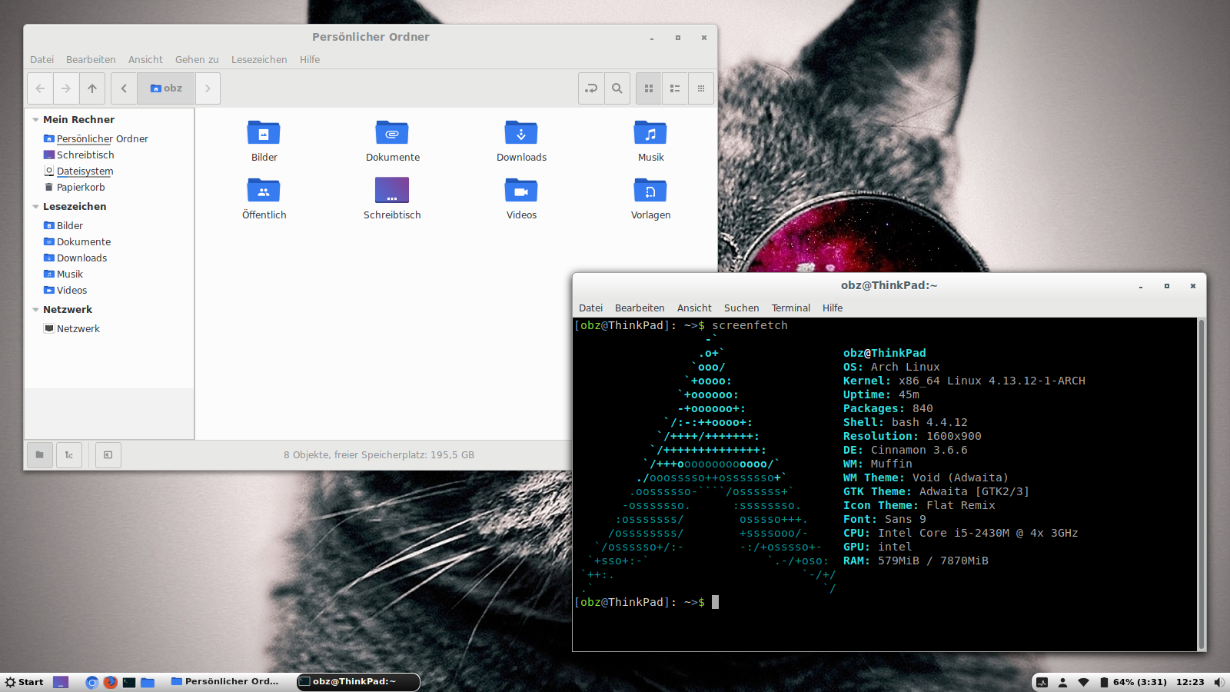Screen dimensions: 1230x692
Task: Open the Downloads bookmark in sidebar
Action: tap(75, 258)
